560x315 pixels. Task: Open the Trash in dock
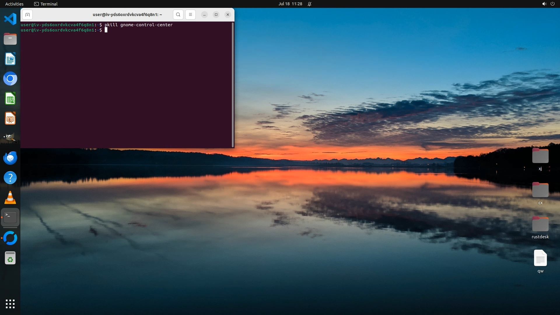click(10, 258)
